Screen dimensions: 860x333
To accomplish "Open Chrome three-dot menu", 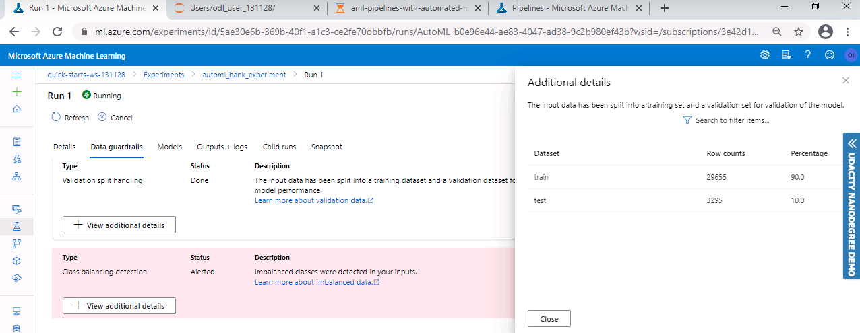I will [847, 32].
